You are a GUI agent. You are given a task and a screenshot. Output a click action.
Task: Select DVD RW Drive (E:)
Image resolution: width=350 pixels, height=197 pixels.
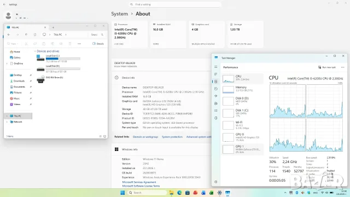pyautogui.click(x=50, y=79)
